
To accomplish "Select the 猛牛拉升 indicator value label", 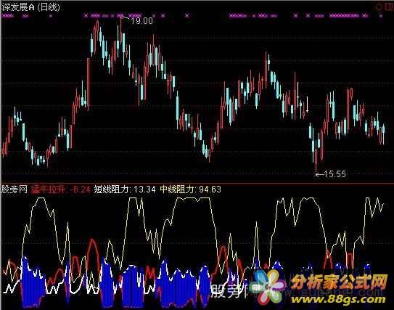I will [x=61, y=189].
